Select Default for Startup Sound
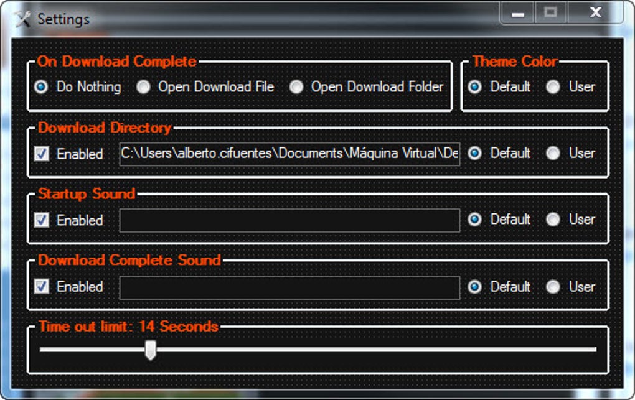The height and width of the screenshot is (400, 635). tap(475, 220)
